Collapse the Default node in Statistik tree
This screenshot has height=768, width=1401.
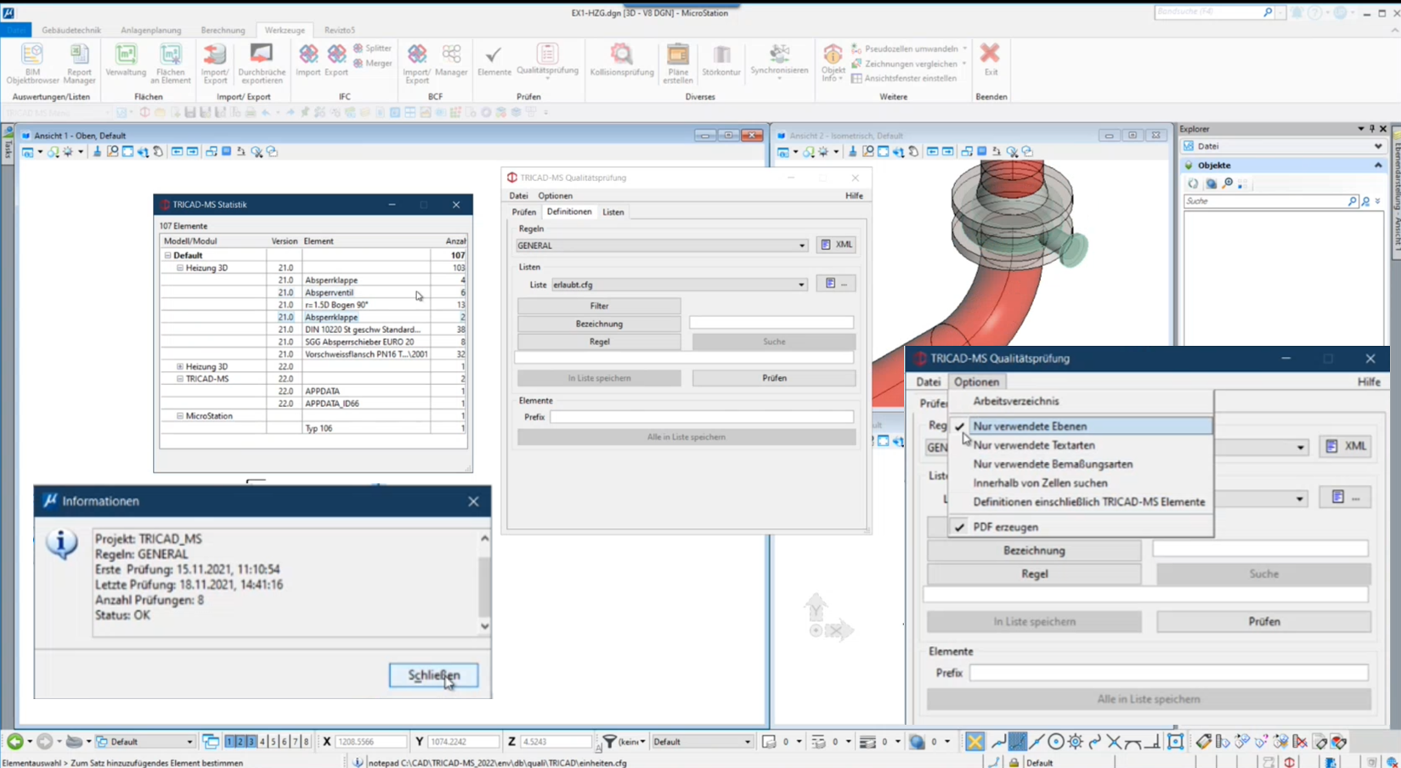pyautogui.click(x=167, y=255)
